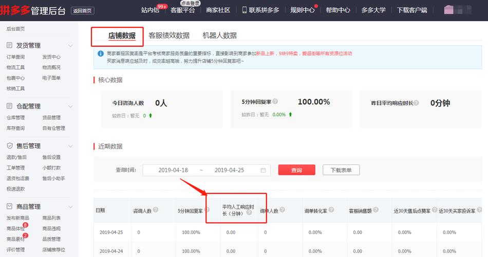488x257 pixels.
Task: Click the 返回首页 button
Action: pyautogui.click(x=83, y=11)
